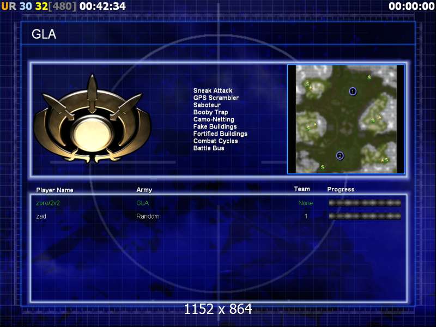Image resolution: width=436 pixels, height=327 pixels.
Task: Click the 00:42:34 timer overlay
Action: 102,6
